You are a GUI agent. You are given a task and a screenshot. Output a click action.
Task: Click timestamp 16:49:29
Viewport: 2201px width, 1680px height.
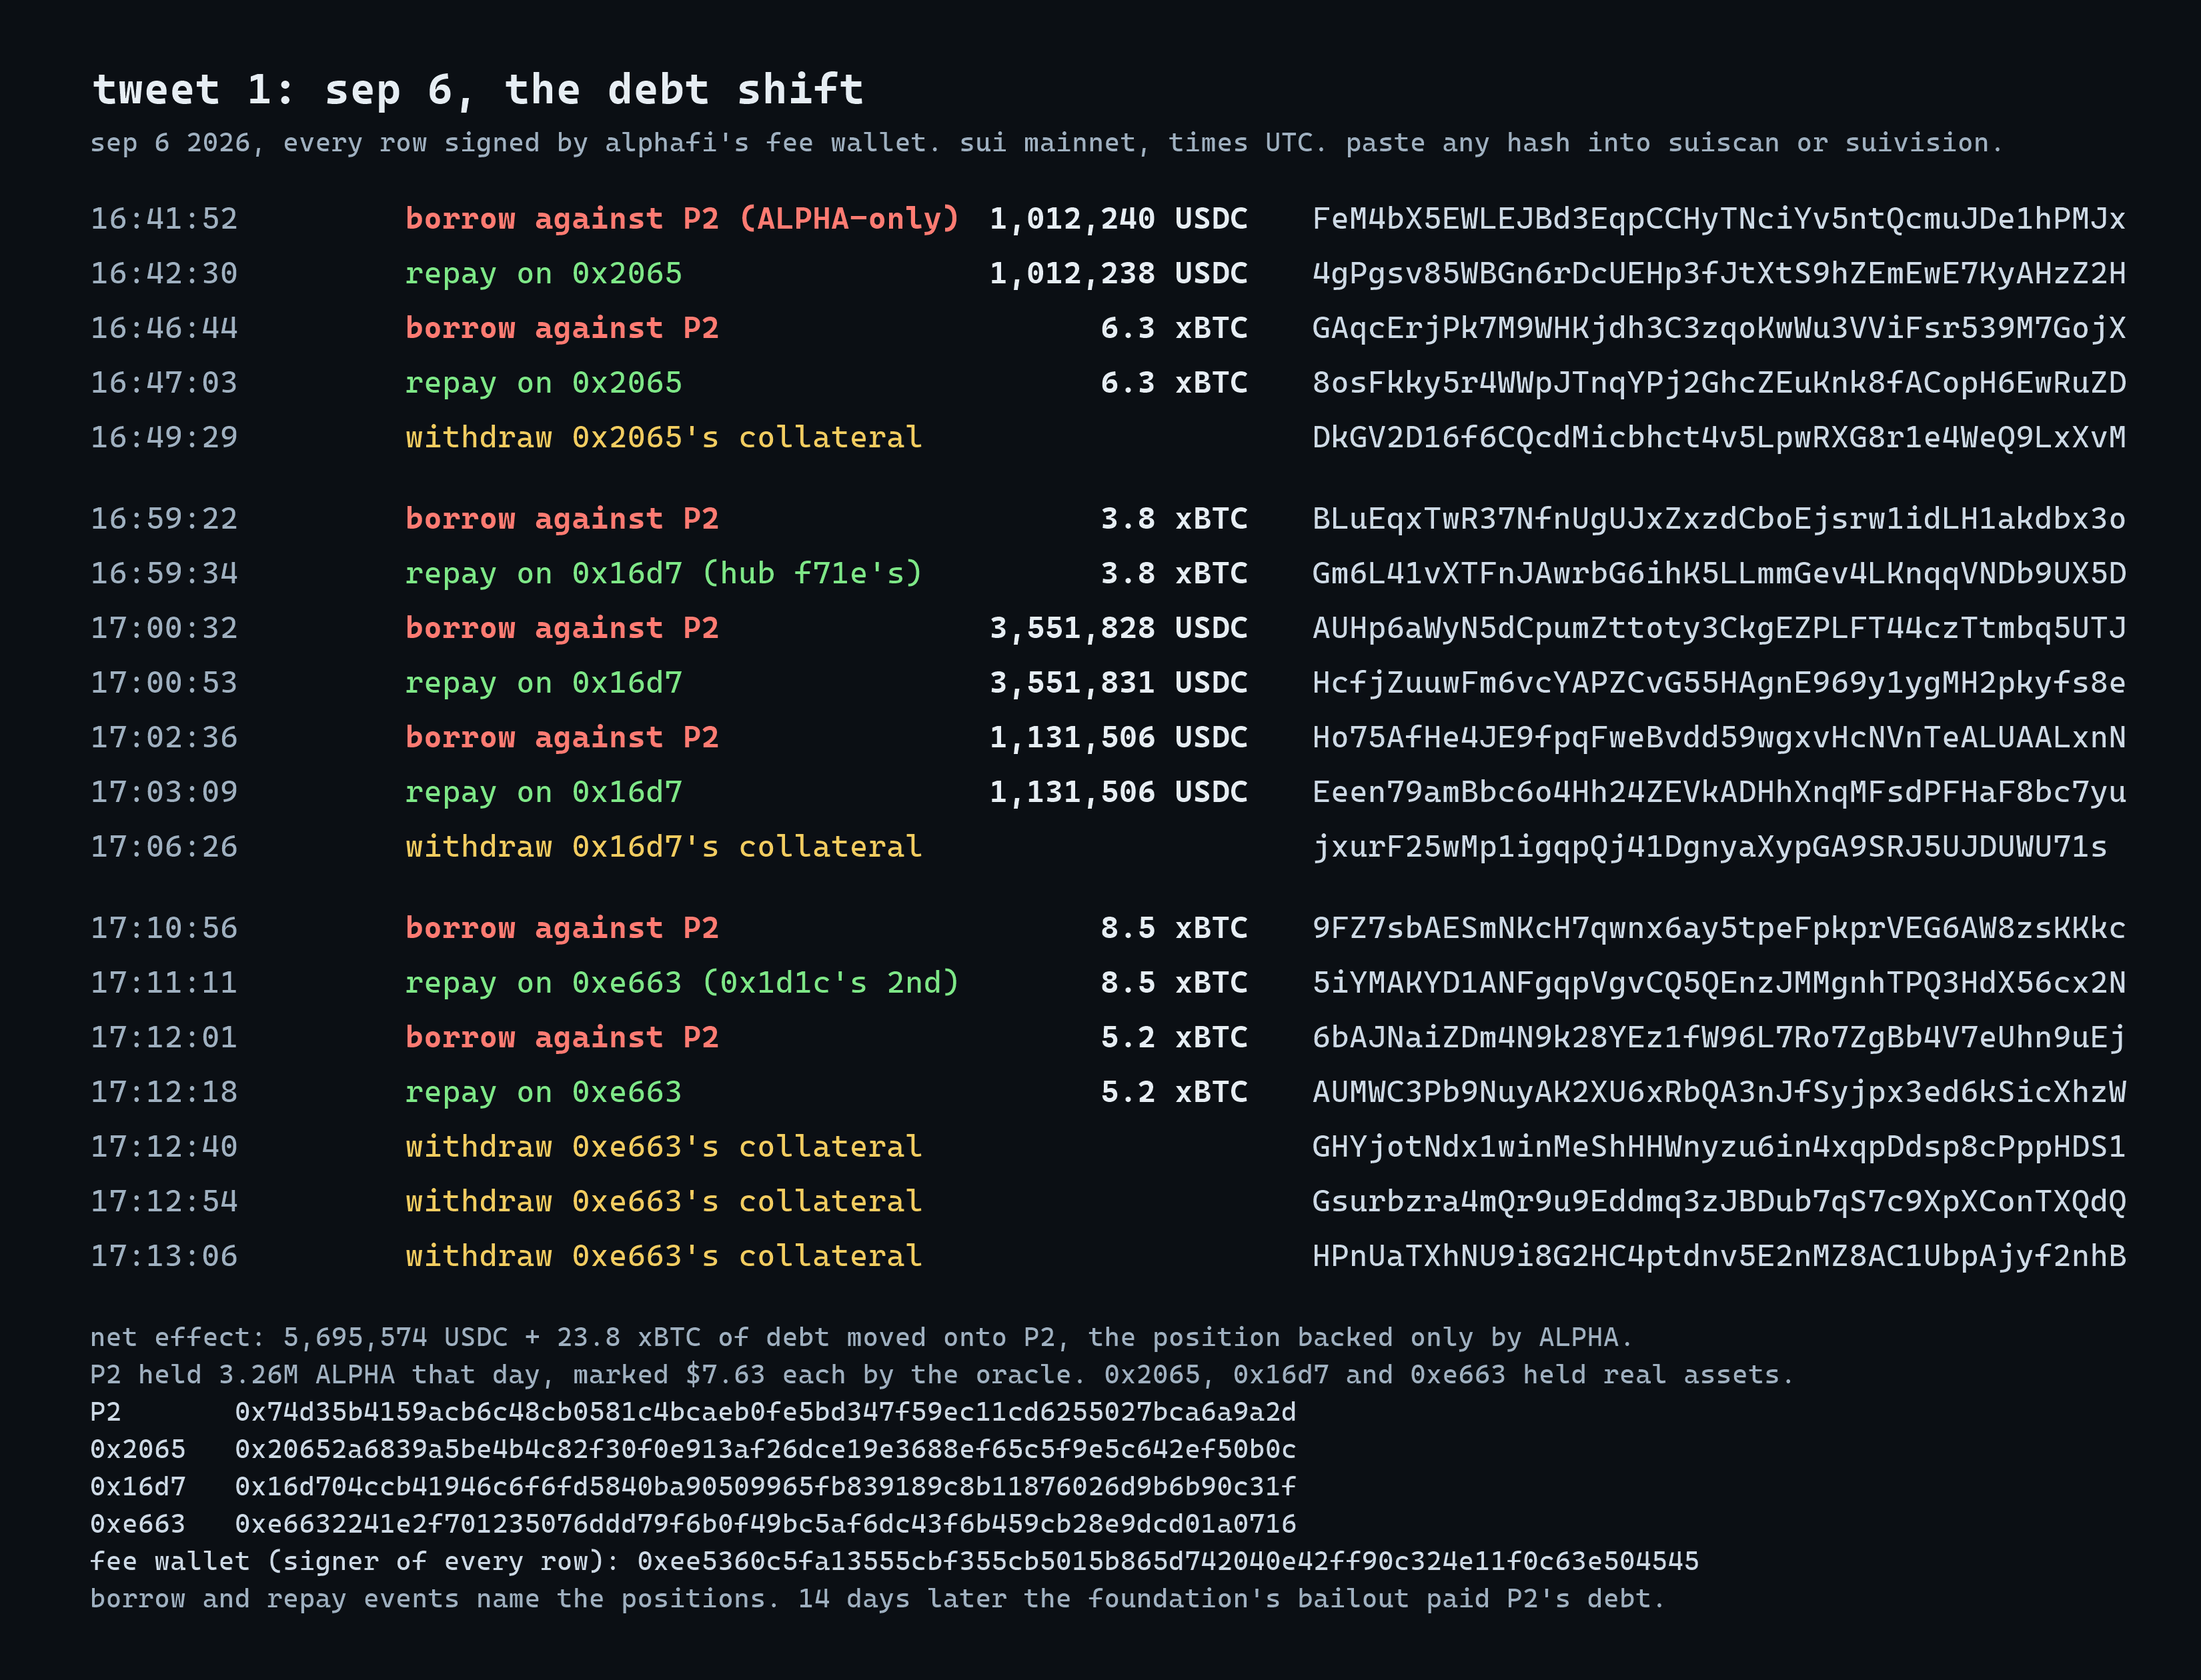tap(164, 437)
